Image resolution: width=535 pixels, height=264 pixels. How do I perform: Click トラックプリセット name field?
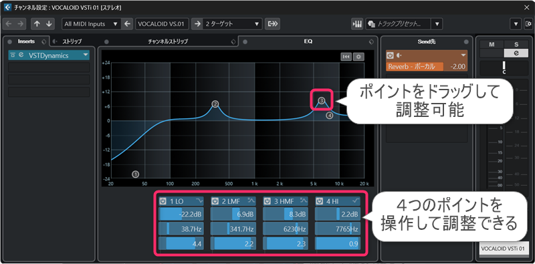tap(398, 24)
